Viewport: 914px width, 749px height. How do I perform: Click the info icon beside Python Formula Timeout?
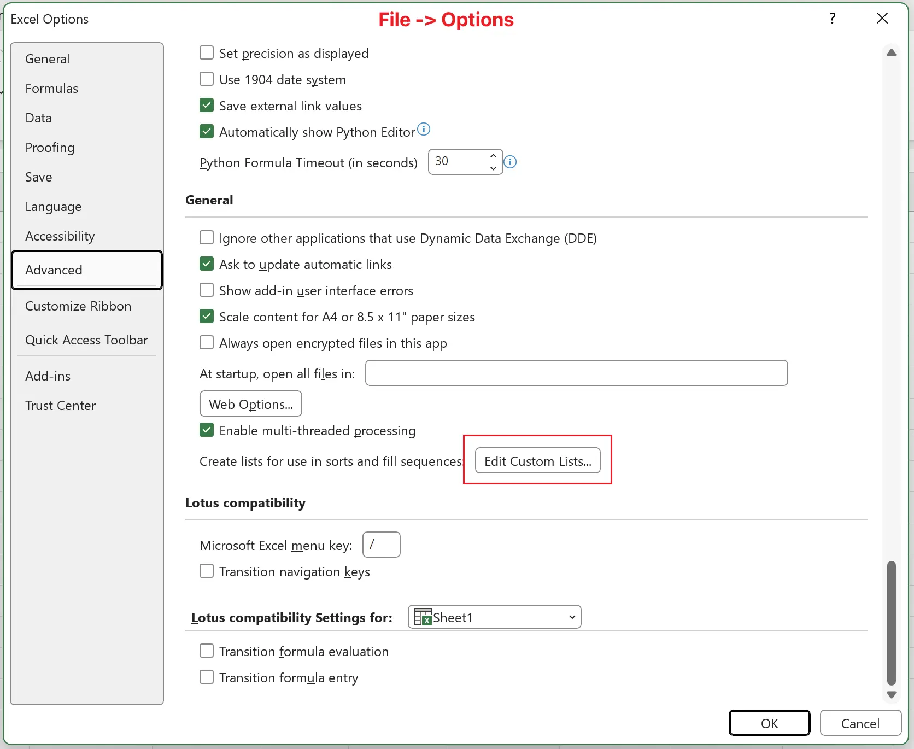509,162
